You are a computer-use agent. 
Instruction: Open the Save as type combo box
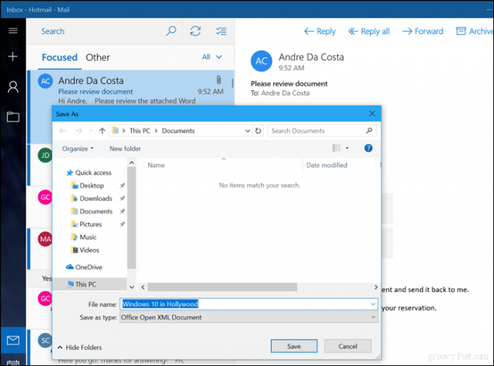[249, 317]
